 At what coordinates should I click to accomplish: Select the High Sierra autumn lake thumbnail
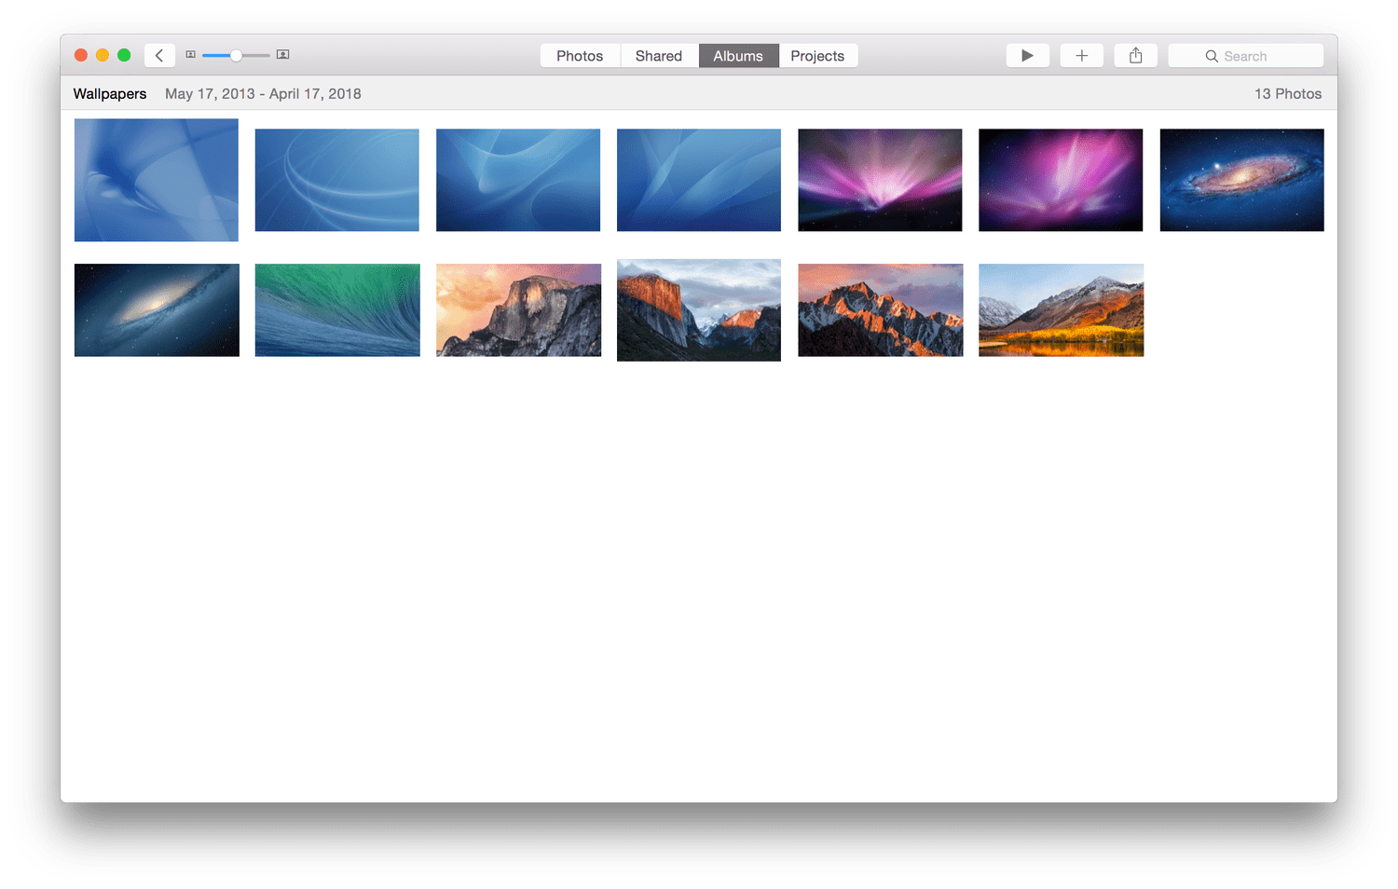(x=1061, y=310)
